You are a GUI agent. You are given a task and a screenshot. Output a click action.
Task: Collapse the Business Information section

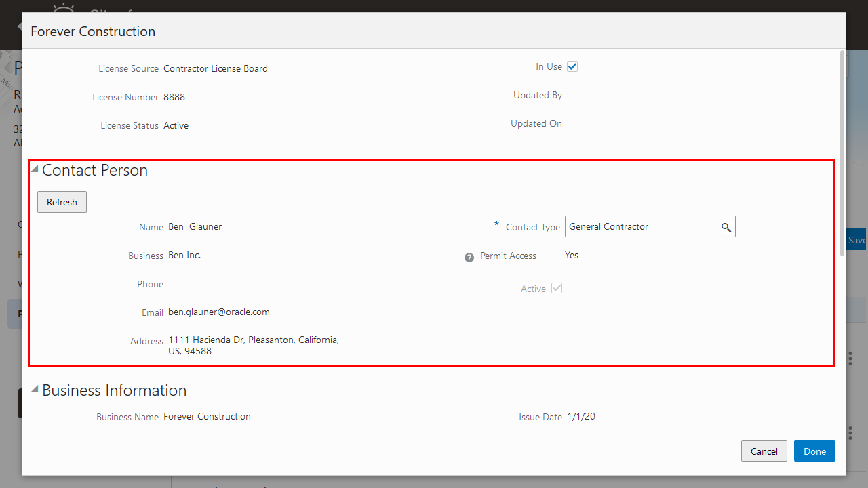(x=33, y=388)
